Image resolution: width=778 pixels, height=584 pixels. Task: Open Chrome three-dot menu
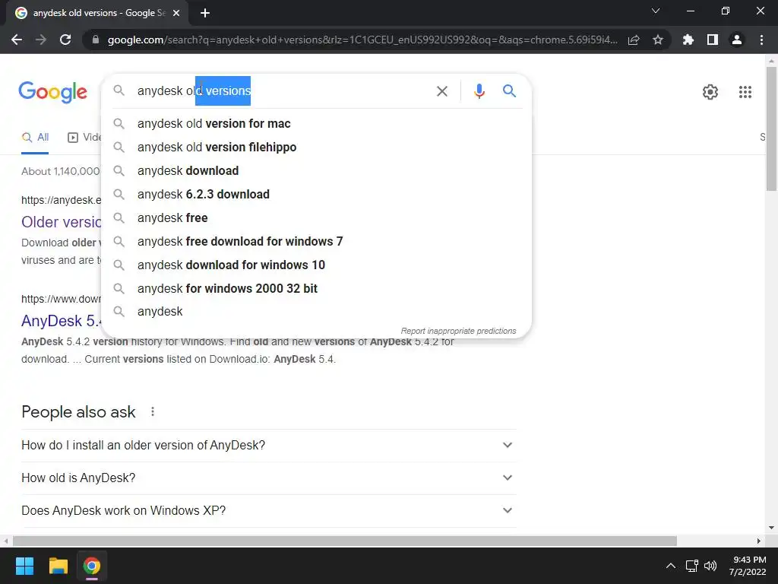pos(761,40)
